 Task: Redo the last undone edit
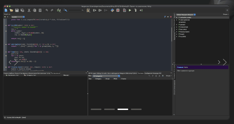tap(52, 10)
